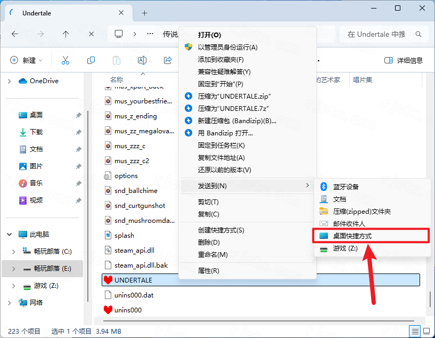Select 创建快捷方式(S) menu entry

248,230
